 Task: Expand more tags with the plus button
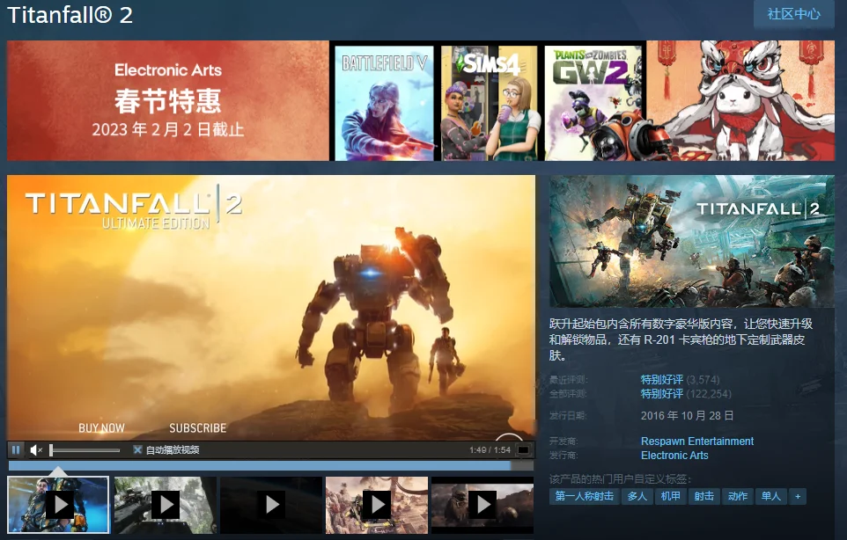[798, 496]
